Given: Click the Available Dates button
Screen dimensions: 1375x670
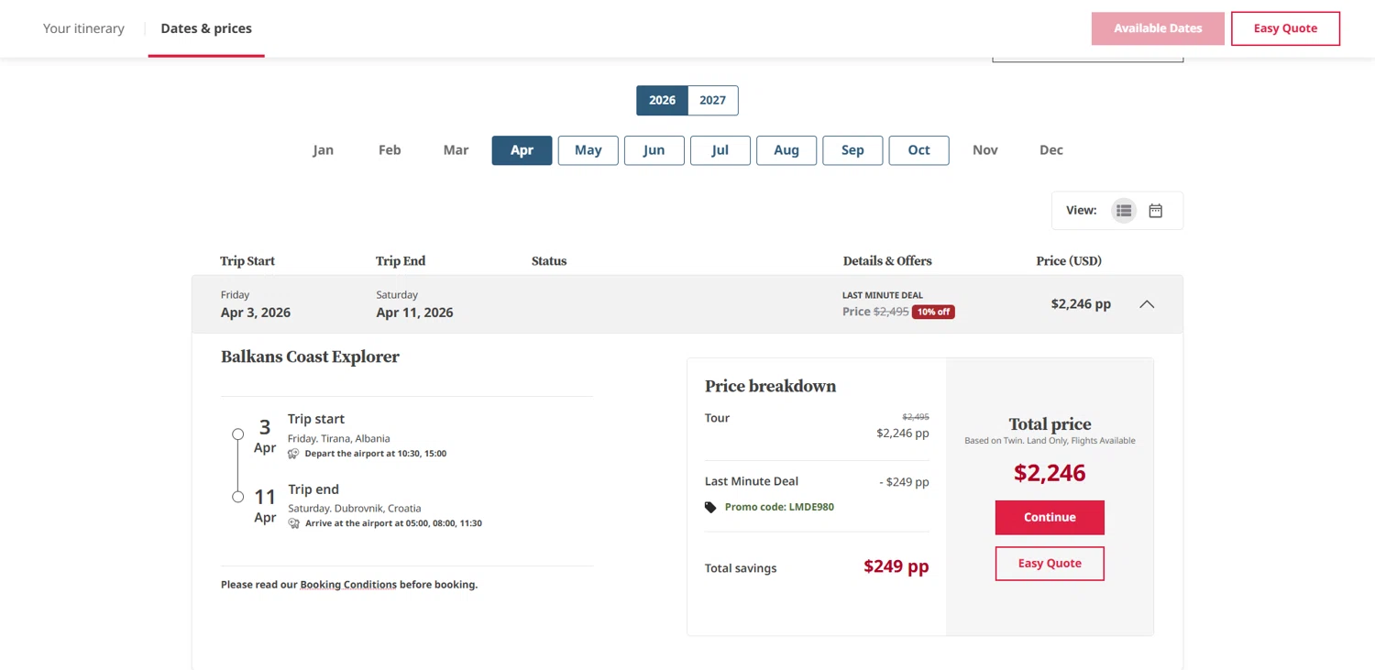Looking at the screenshot, I should (x=1158, y=28).
